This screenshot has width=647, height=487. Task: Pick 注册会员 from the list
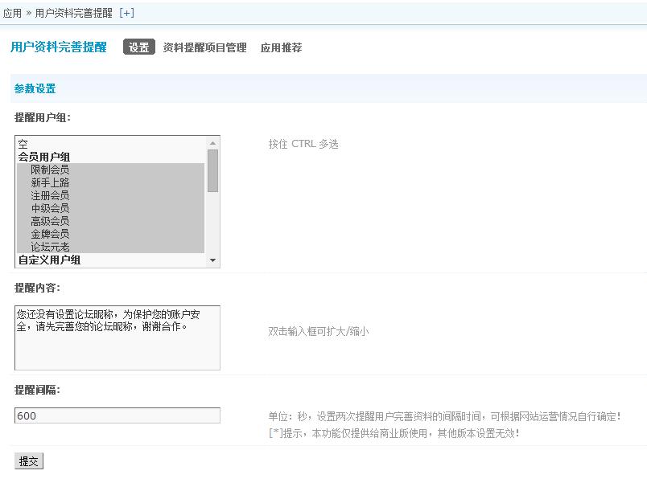pyautogui.click(x=50, y=195)
